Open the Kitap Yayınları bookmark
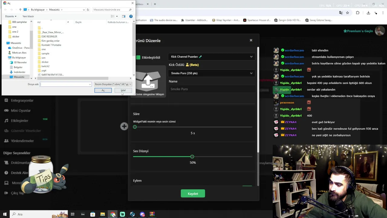 (x=226, y=20)
